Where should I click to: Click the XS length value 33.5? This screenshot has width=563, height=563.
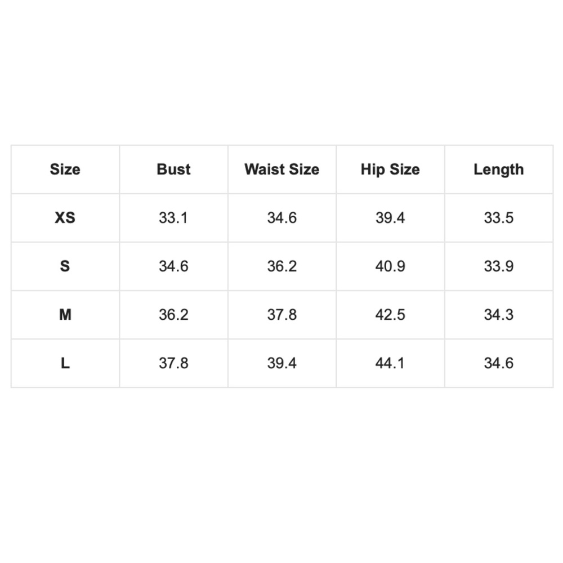(x=499, y=218)
